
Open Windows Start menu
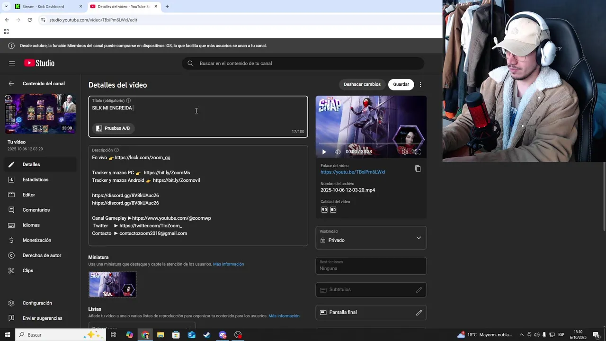click(x=8, y=335)
